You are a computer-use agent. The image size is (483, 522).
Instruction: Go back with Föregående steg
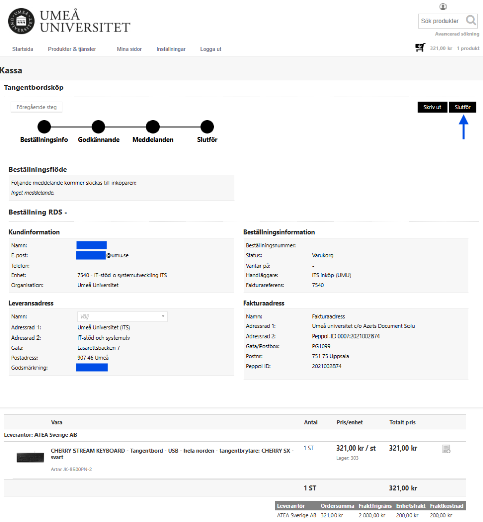click(x=36, y=107)
